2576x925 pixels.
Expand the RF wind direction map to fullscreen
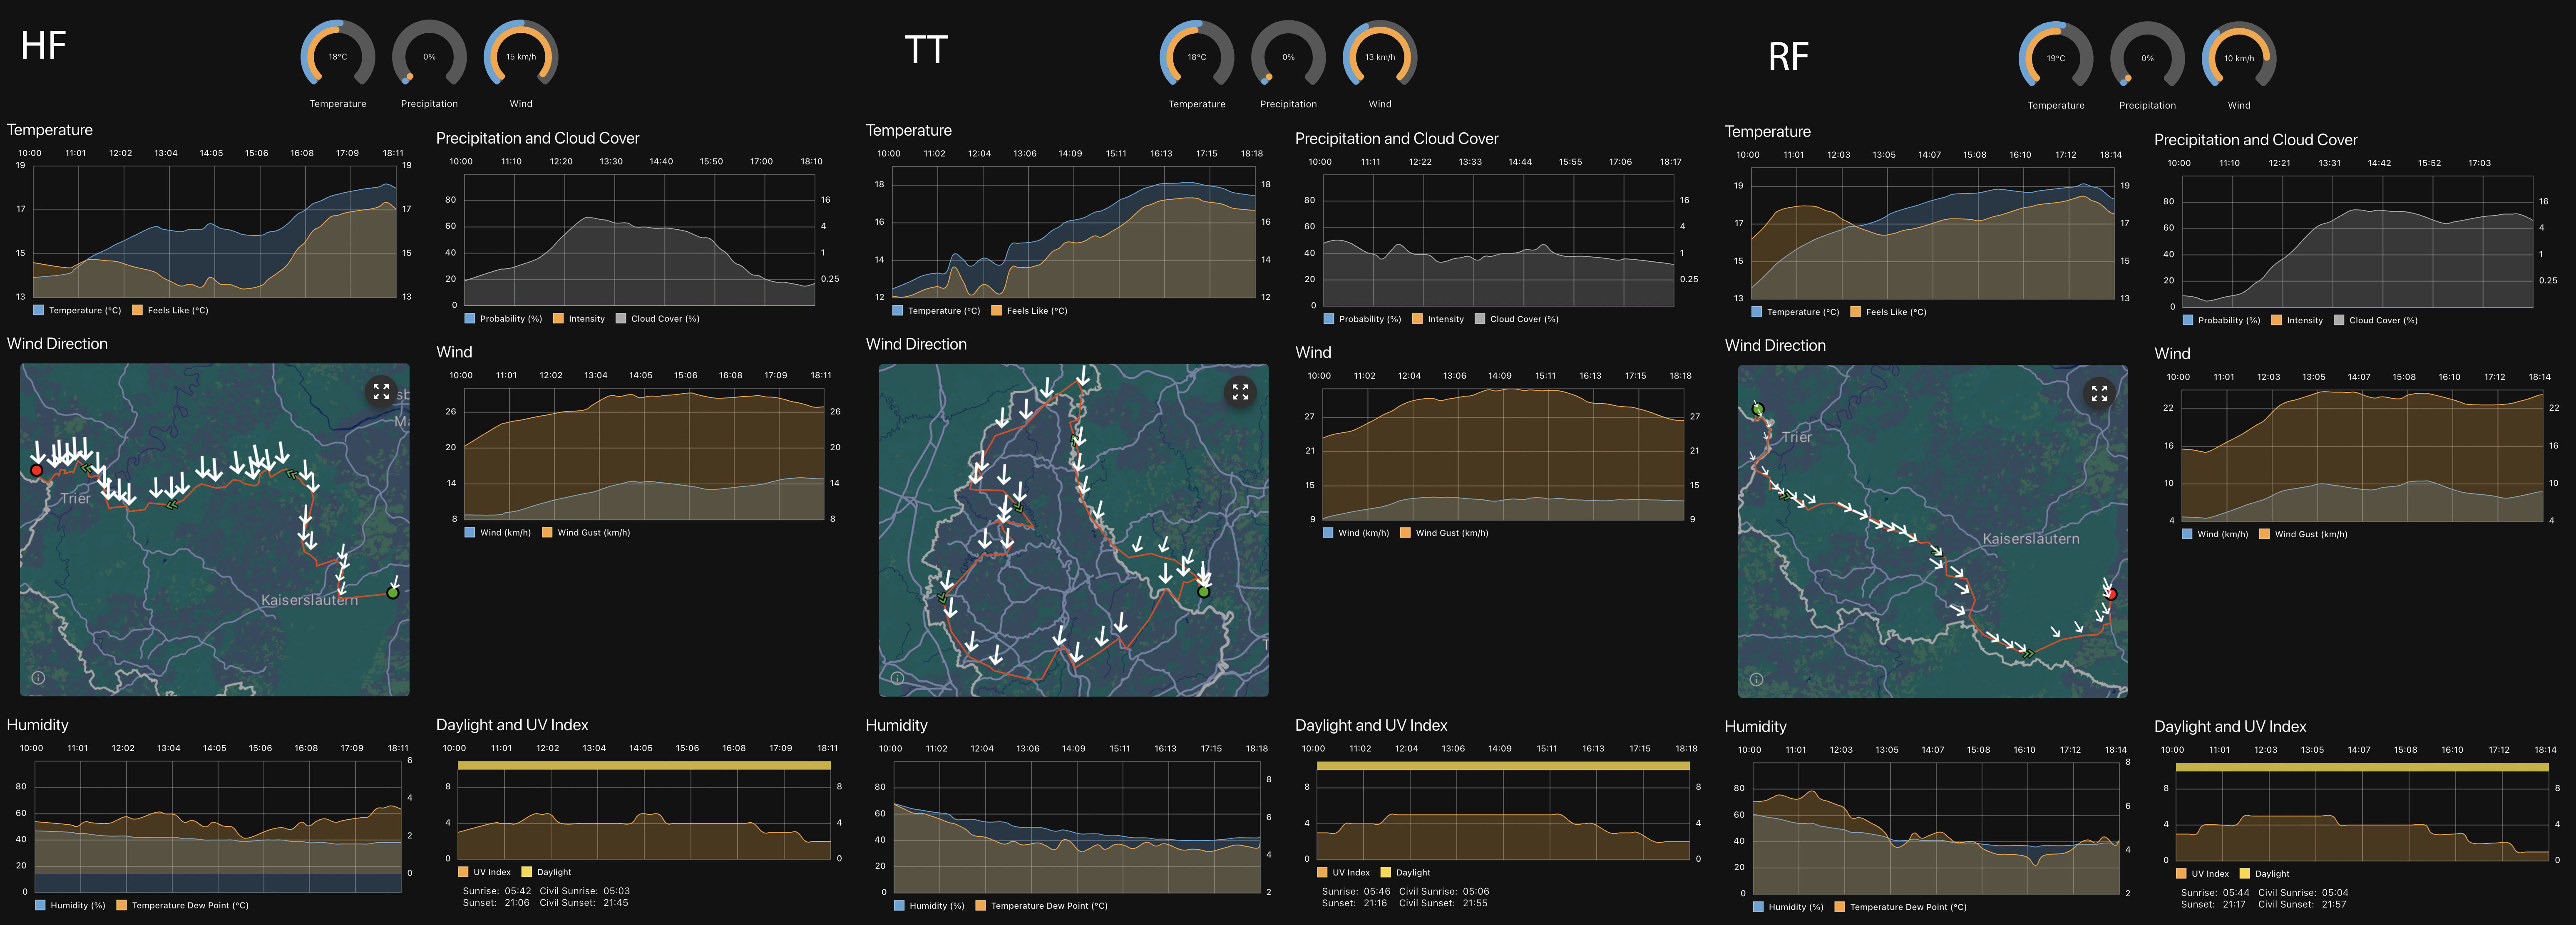pyautogui.click(x=2099, y=394)
